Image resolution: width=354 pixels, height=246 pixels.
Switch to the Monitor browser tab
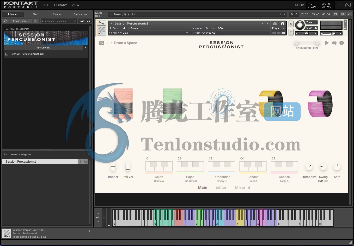pyautogui.click(x=57, y=14)
